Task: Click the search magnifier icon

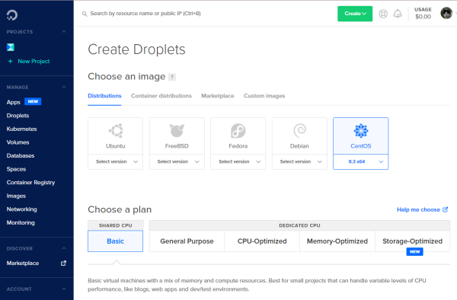Action: (x=85, y=14)
